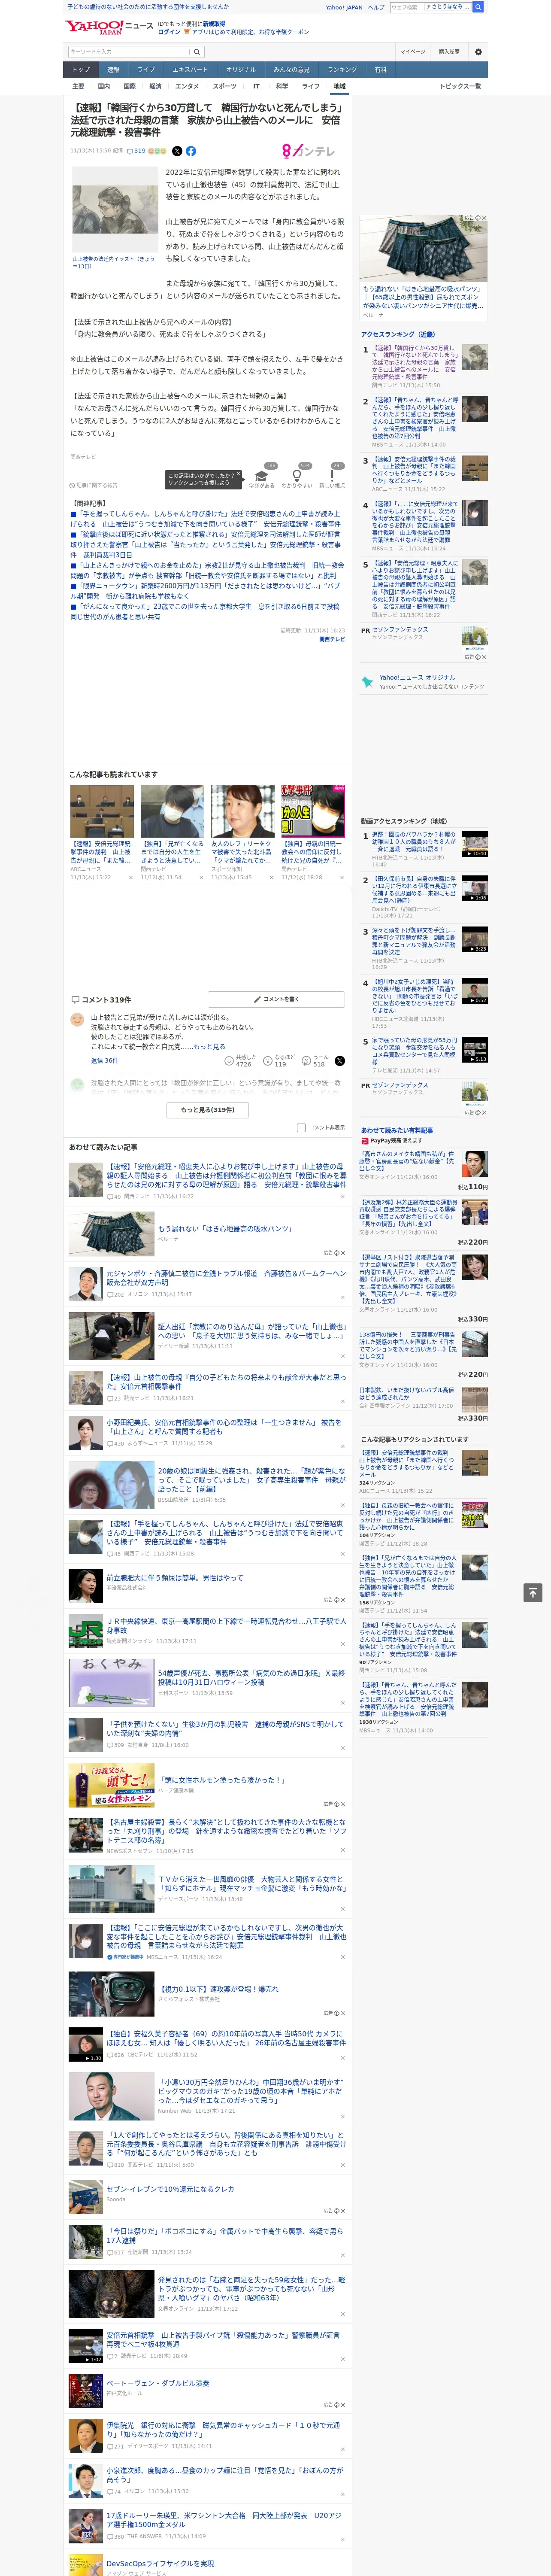
Task: Share the first comment on X
Action: 339,1060
